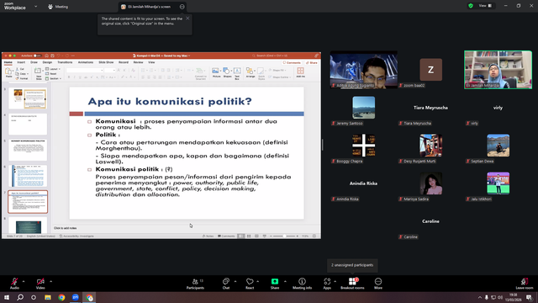Open the Chat panel
The height and width of the screenshot is (303, 538).
pyautogui.click(x=226, y=283)
